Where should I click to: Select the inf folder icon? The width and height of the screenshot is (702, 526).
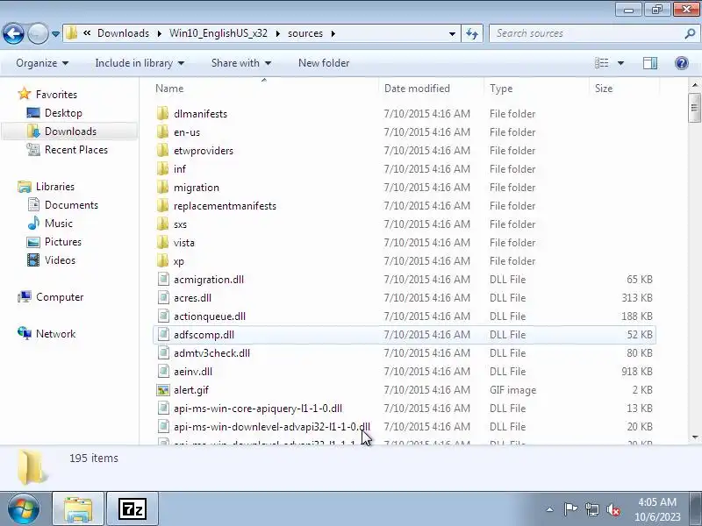tap(163, 168)
